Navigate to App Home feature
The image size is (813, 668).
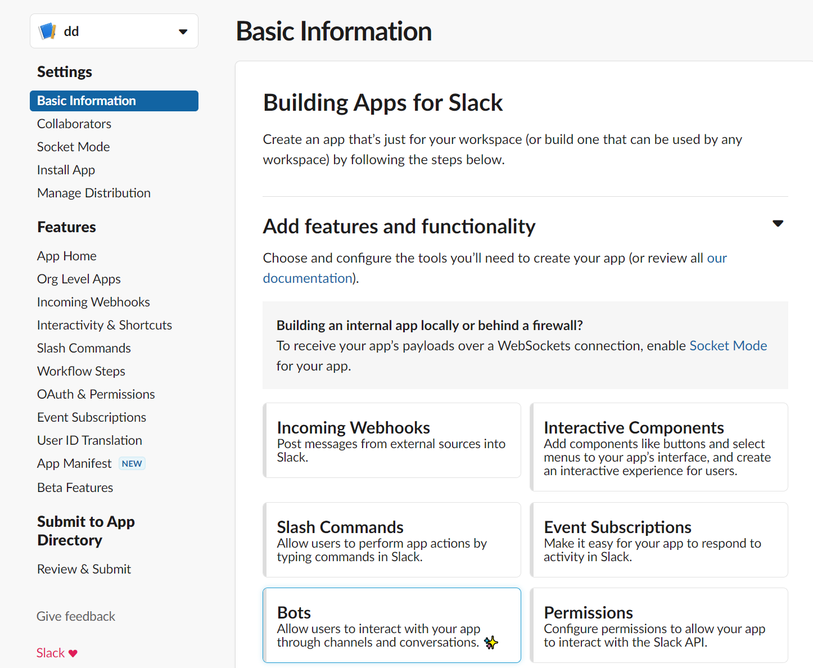67,256
